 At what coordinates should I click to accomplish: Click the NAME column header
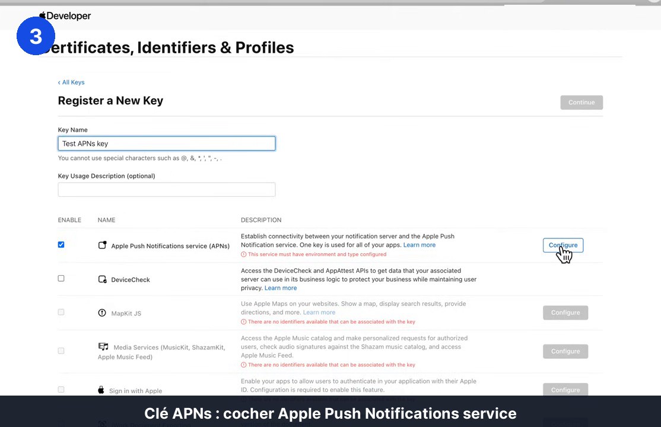tap(107, 220)
